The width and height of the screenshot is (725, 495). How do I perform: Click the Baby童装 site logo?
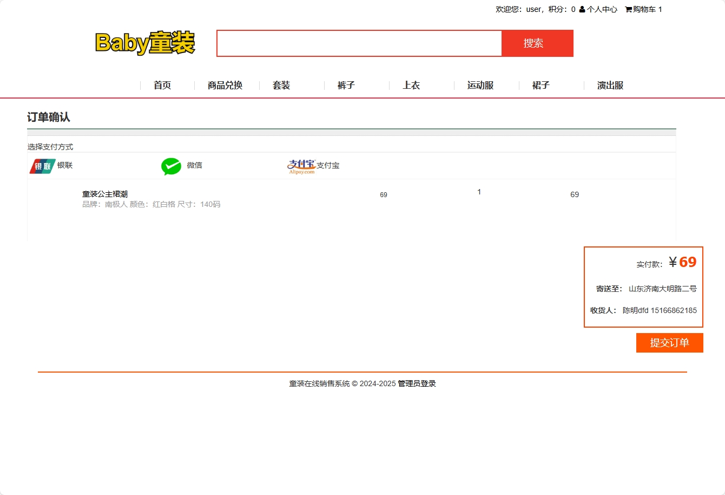pyautogui.click(x=145, y=43)
